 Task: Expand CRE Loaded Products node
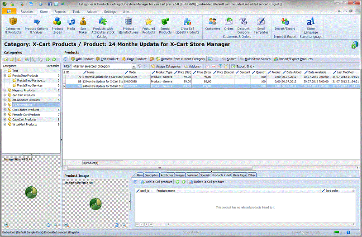tap(5, 110)
